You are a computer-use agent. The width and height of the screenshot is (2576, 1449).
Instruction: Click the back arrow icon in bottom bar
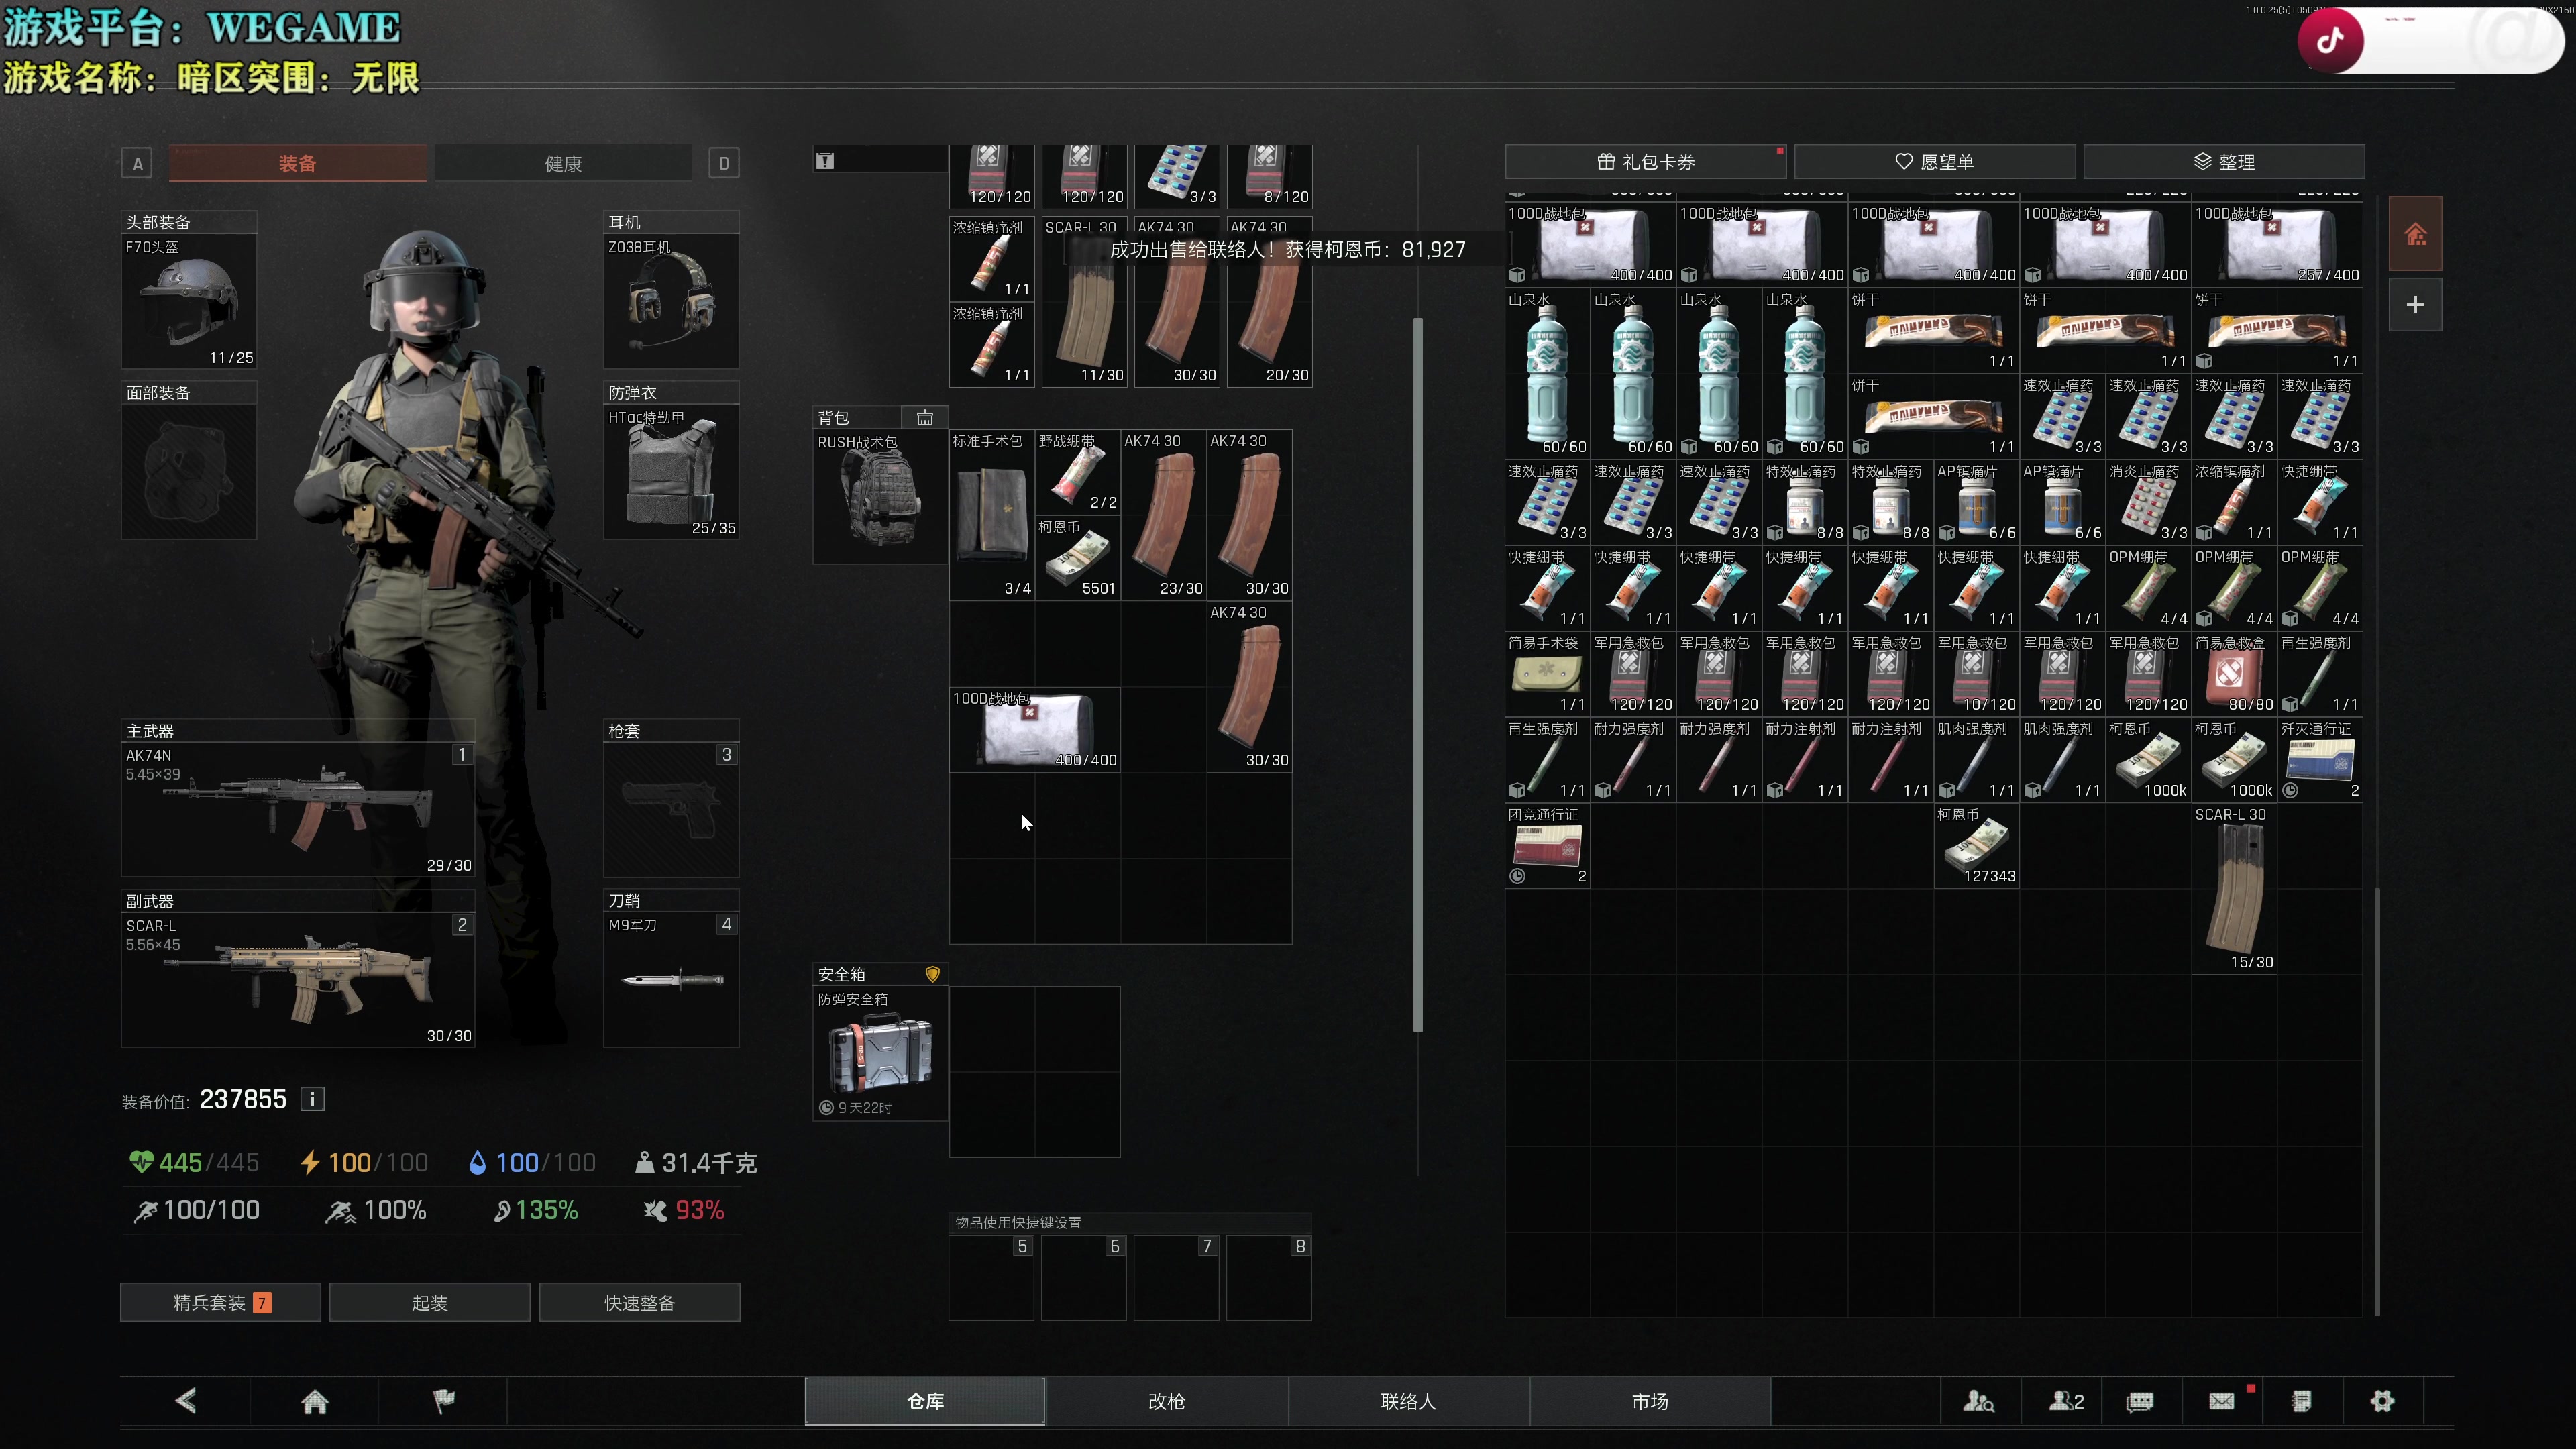pyautogui.click(x=186, y=1401)
